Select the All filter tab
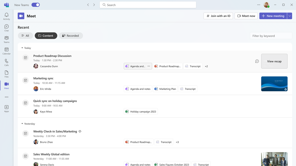Screen dimensions: 296x166 [x=25, y=36]
